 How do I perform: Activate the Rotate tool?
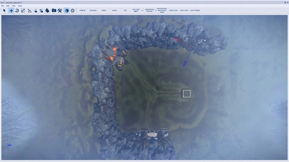(x=17, y=11)
